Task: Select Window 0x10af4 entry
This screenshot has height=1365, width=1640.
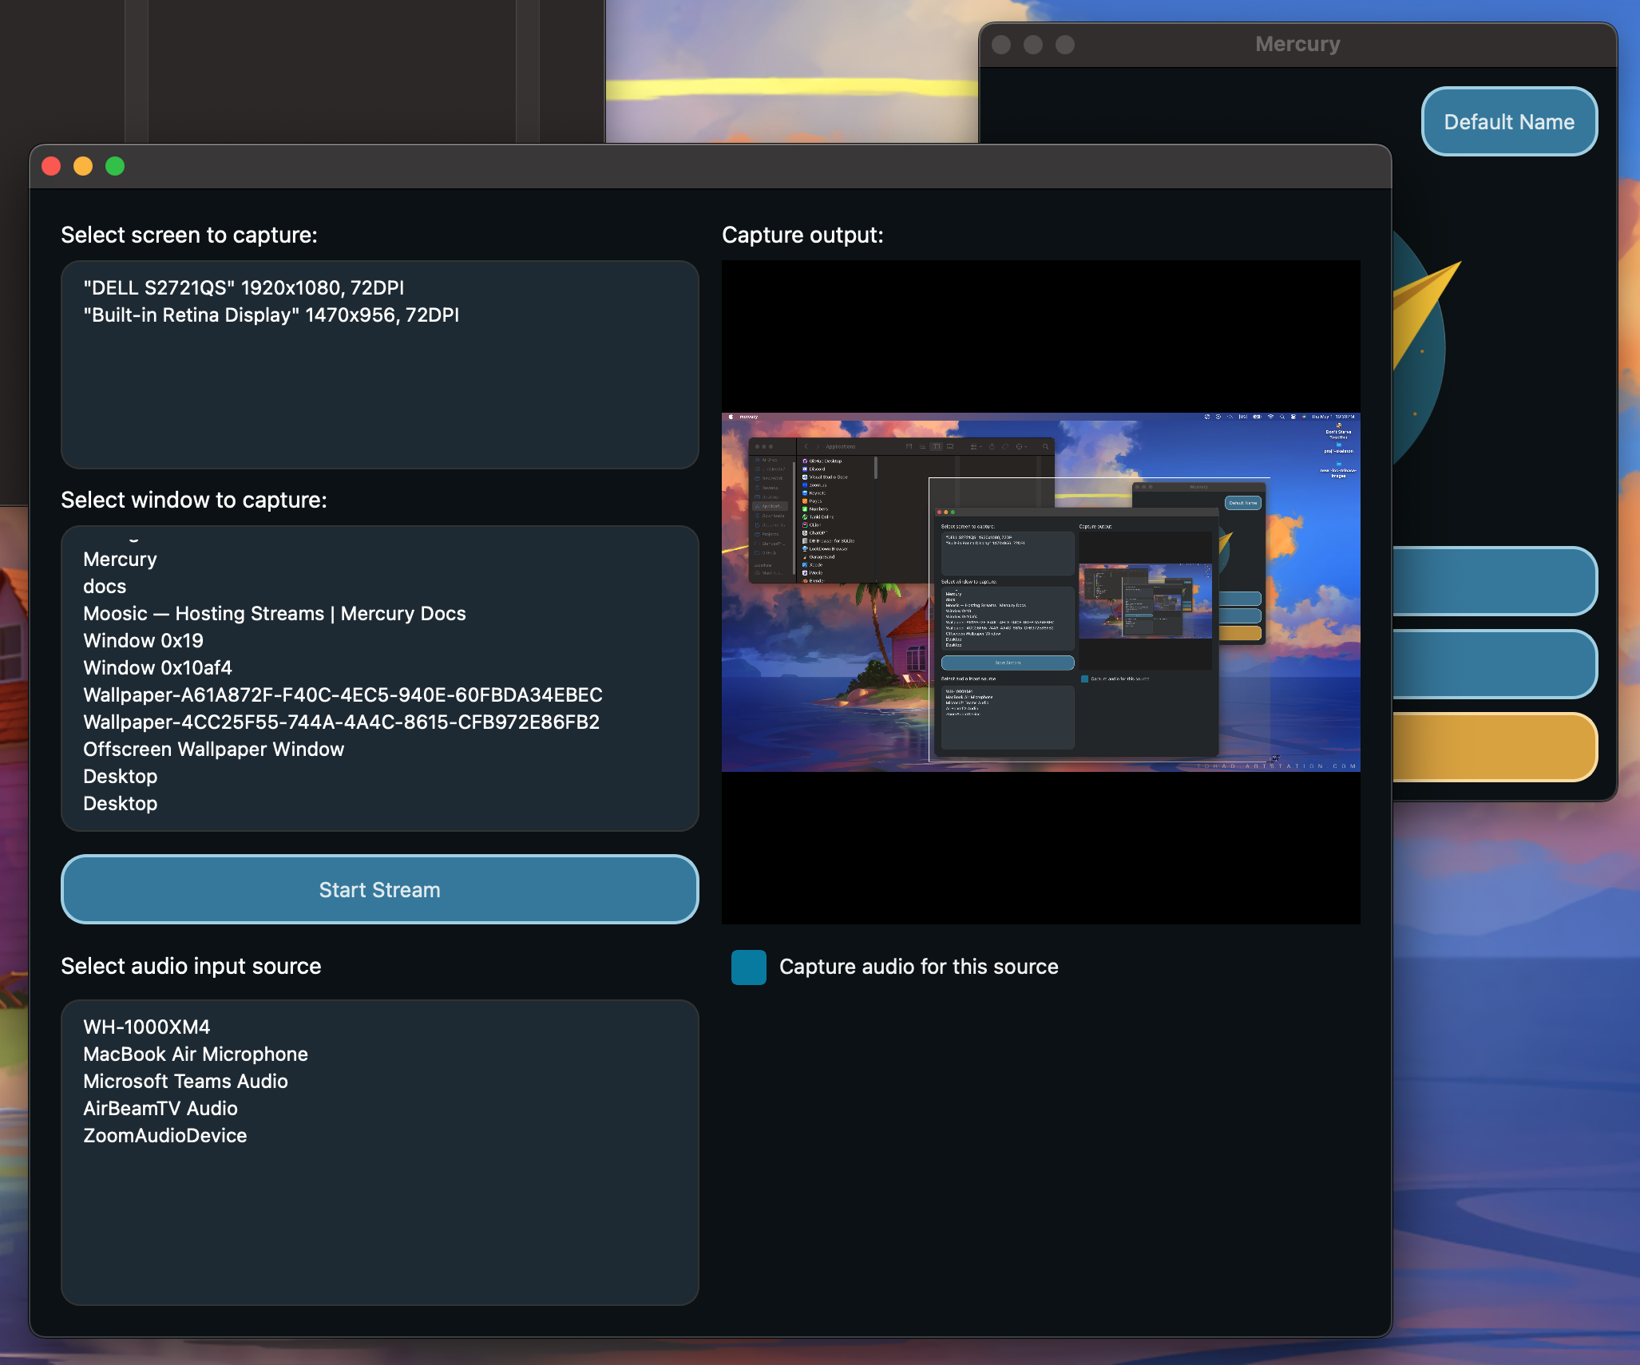Action: pyautogui.click(x=157, y=667)
